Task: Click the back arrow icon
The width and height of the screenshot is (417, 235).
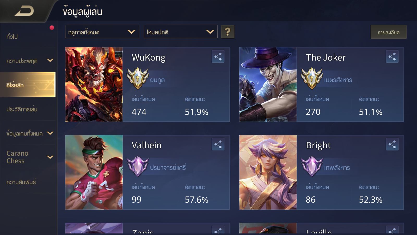Action: [24, 11]
